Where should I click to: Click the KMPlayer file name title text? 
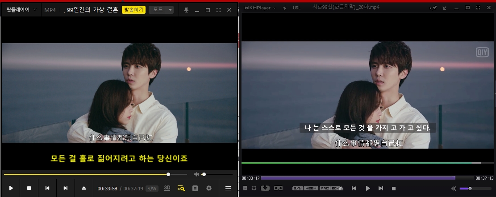346,7
